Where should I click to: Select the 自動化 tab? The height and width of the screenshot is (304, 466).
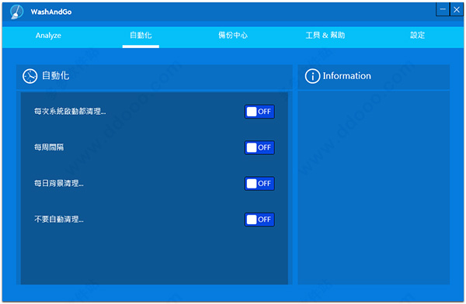point(141,36)
